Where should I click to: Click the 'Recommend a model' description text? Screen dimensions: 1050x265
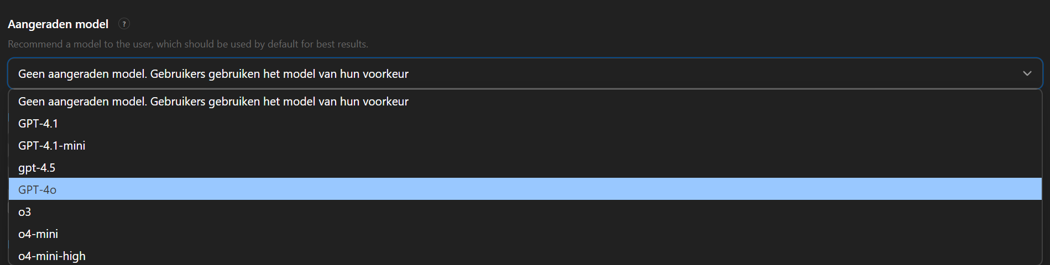188,44
